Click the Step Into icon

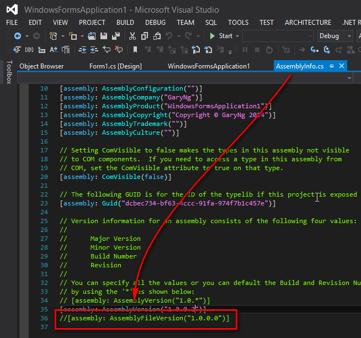click(315, 50)
